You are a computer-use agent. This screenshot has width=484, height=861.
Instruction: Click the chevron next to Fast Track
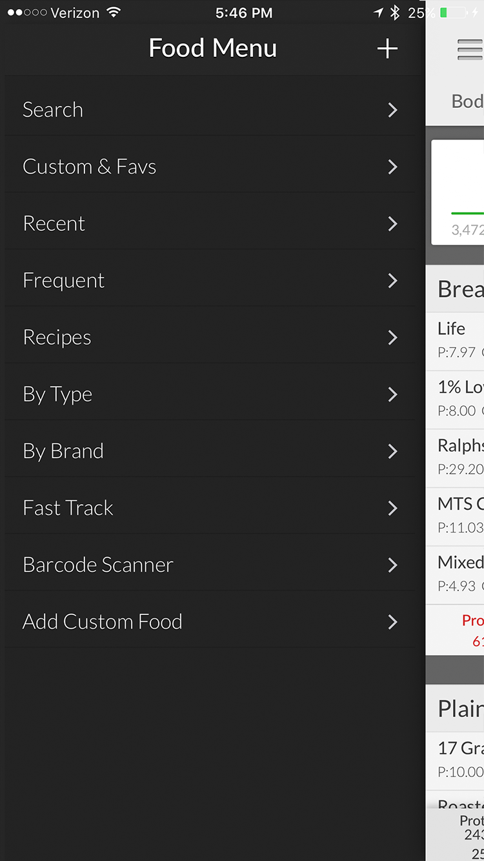392,508
